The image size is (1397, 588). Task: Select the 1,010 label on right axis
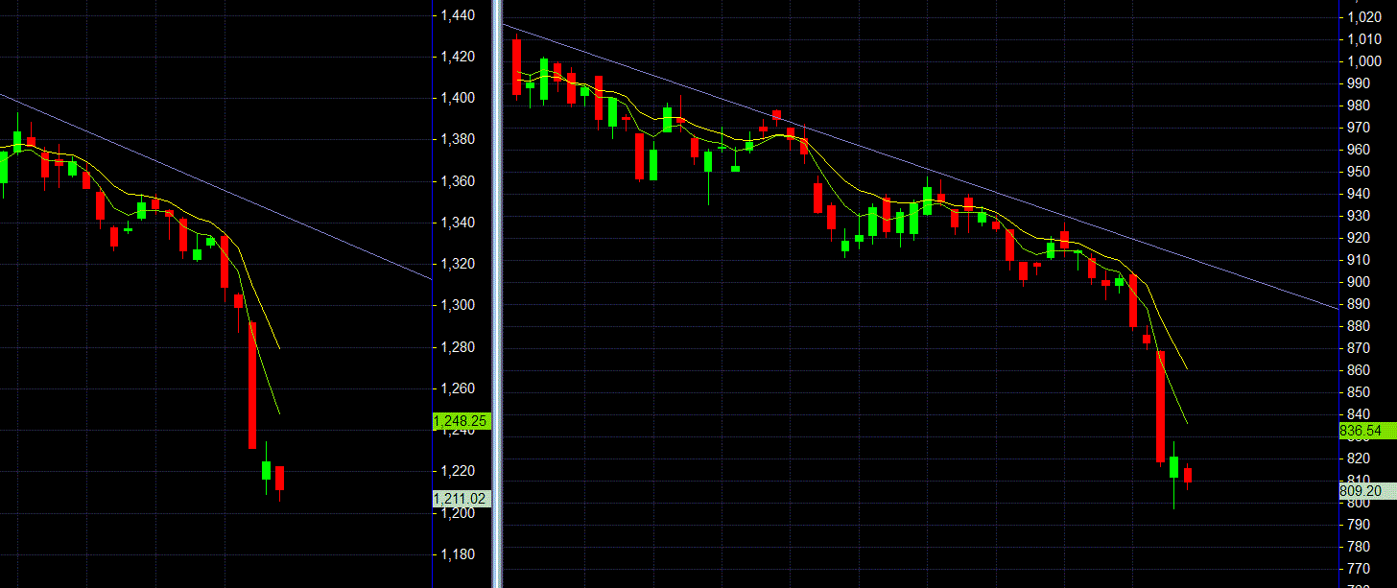tap(1364, 39)
